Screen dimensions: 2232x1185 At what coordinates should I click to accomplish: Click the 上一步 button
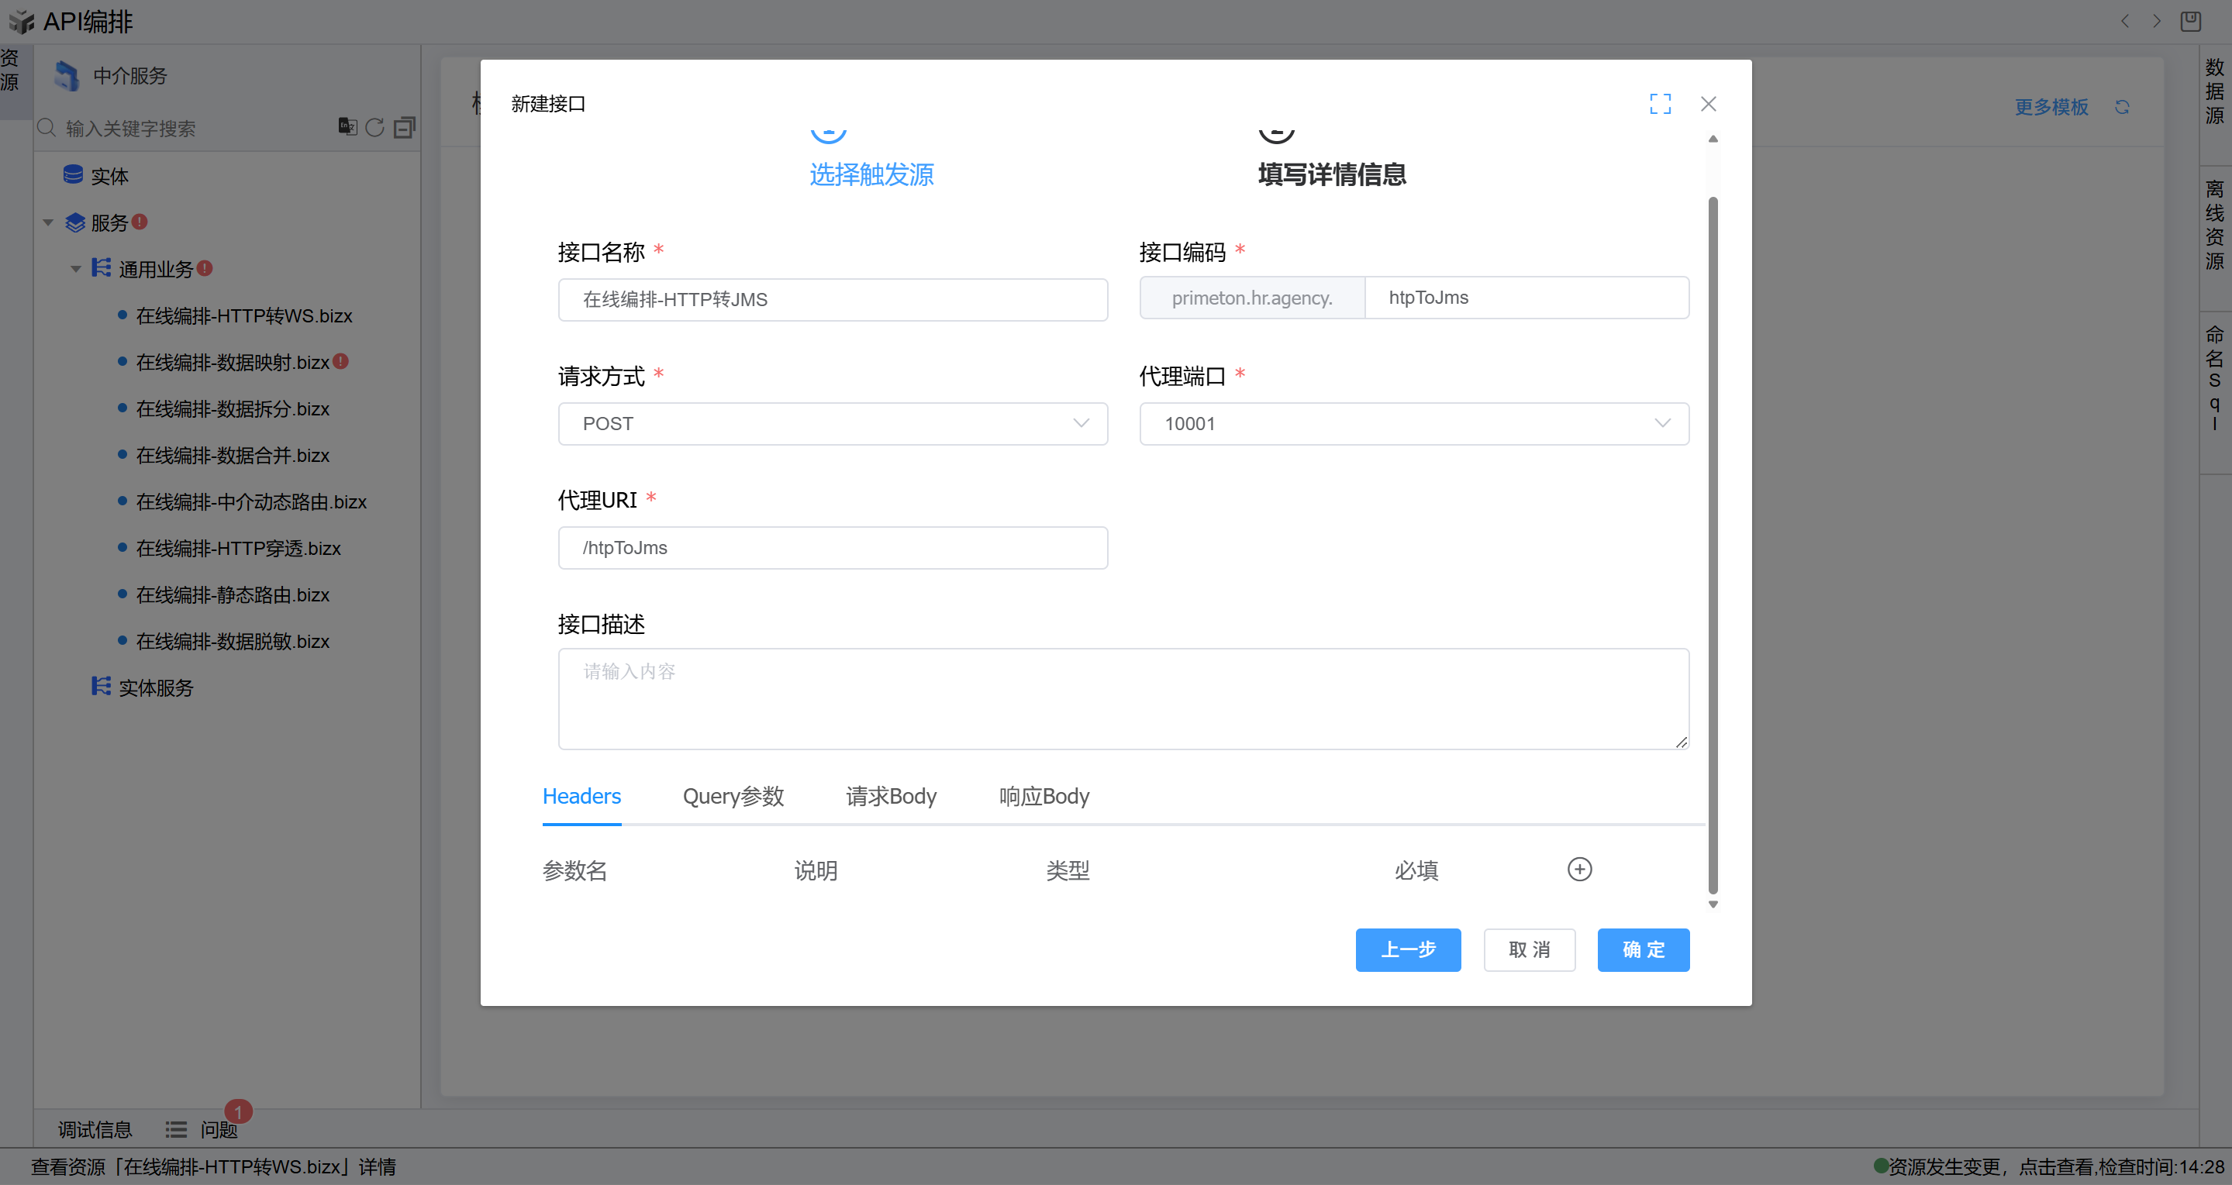coord(1407,949)
